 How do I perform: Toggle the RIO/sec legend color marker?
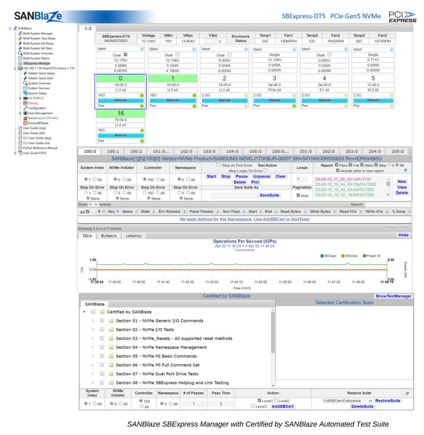(322, 256)
